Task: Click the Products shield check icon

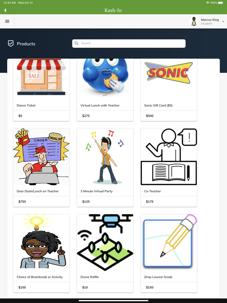Action: [x=11, y=44]
